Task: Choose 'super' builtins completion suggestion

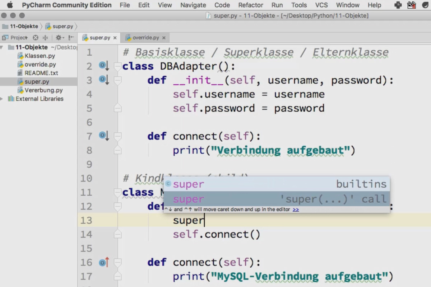Action: click(277, 184)
